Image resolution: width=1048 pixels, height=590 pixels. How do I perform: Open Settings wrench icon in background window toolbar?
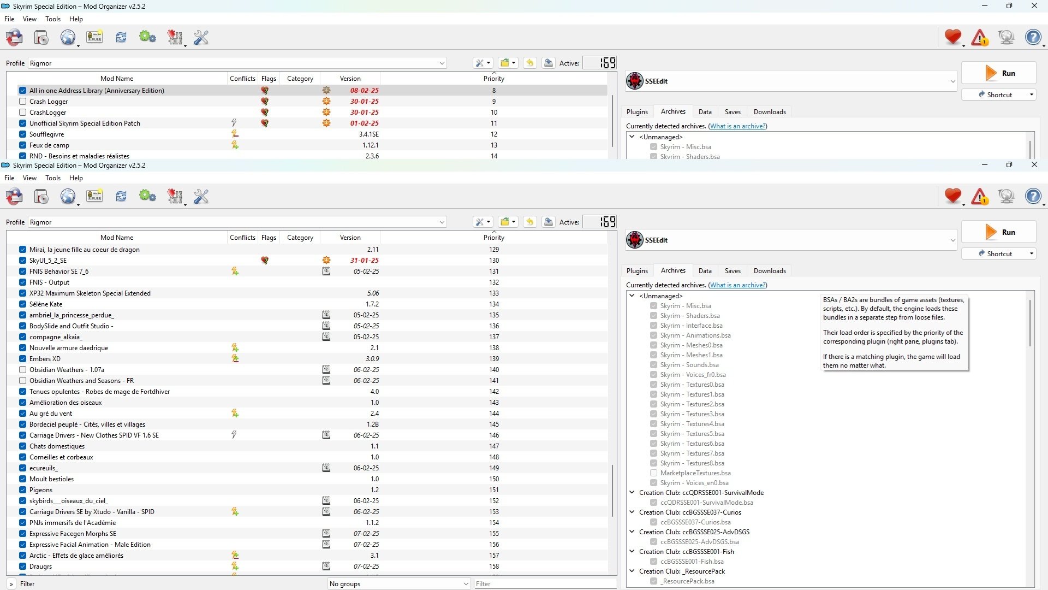point(201,38)
